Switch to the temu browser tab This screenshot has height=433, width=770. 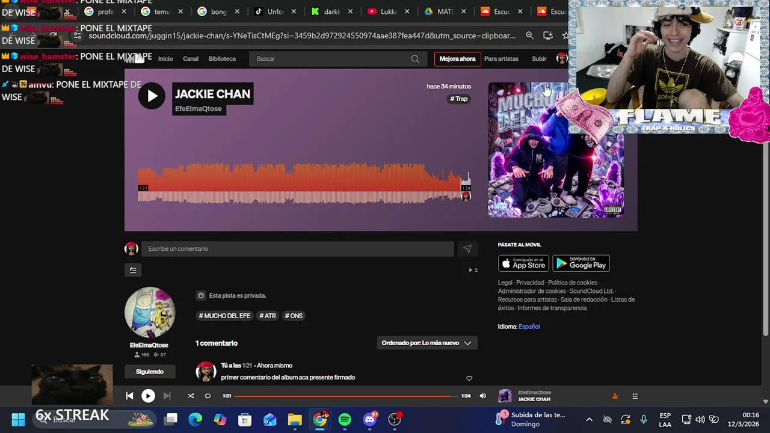162,11
